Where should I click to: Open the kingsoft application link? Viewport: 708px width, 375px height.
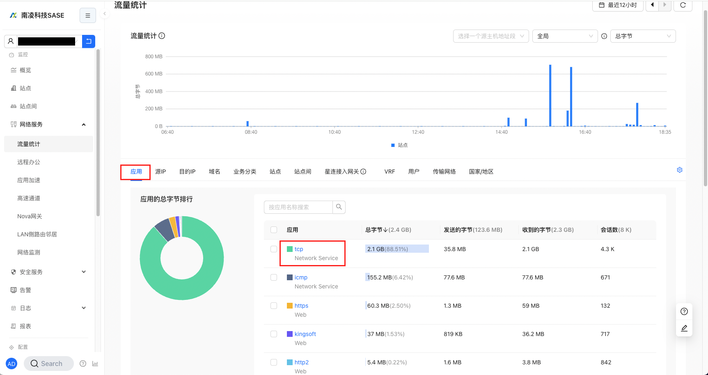[305, 334]
